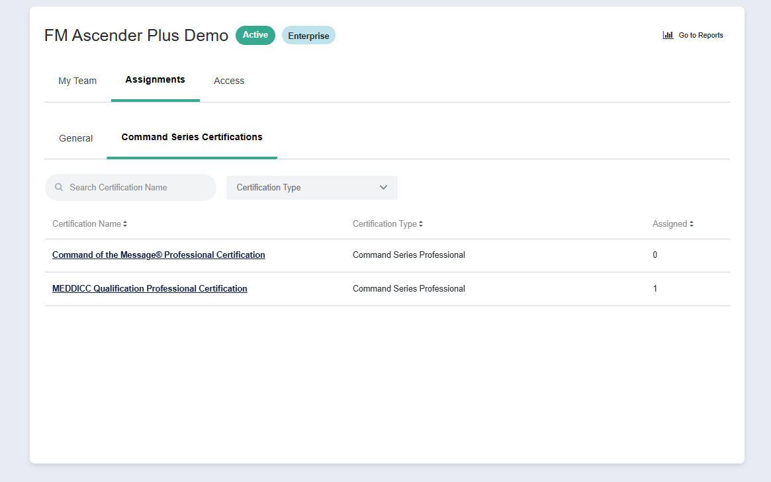The image size is (771, 482).
Task: Switch to the General sub-tab
Action: [76, 138]
